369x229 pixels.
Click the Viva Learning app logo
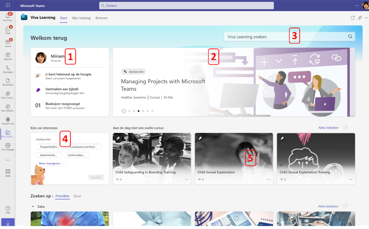click(x=24, y=17)
